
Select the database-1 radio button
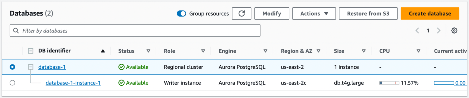coord(12,67)
